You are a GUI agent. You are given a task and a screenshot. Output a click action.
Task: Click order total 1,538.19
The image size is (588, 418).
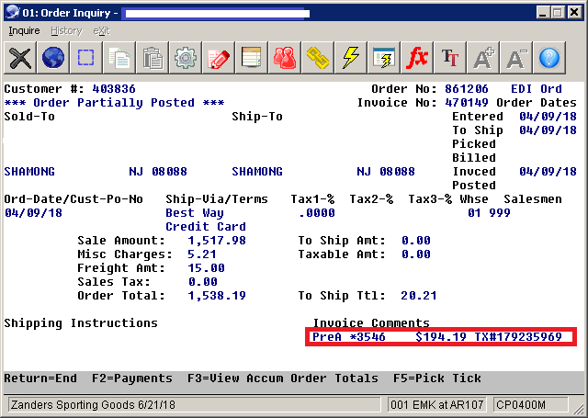pos(217,296)
